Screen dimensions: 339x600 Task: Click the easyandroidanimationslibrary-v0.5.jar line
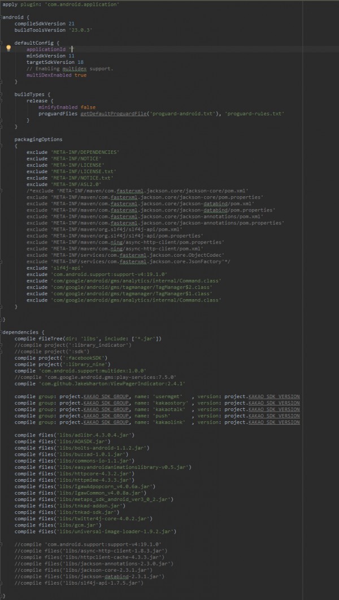(103, 467)
